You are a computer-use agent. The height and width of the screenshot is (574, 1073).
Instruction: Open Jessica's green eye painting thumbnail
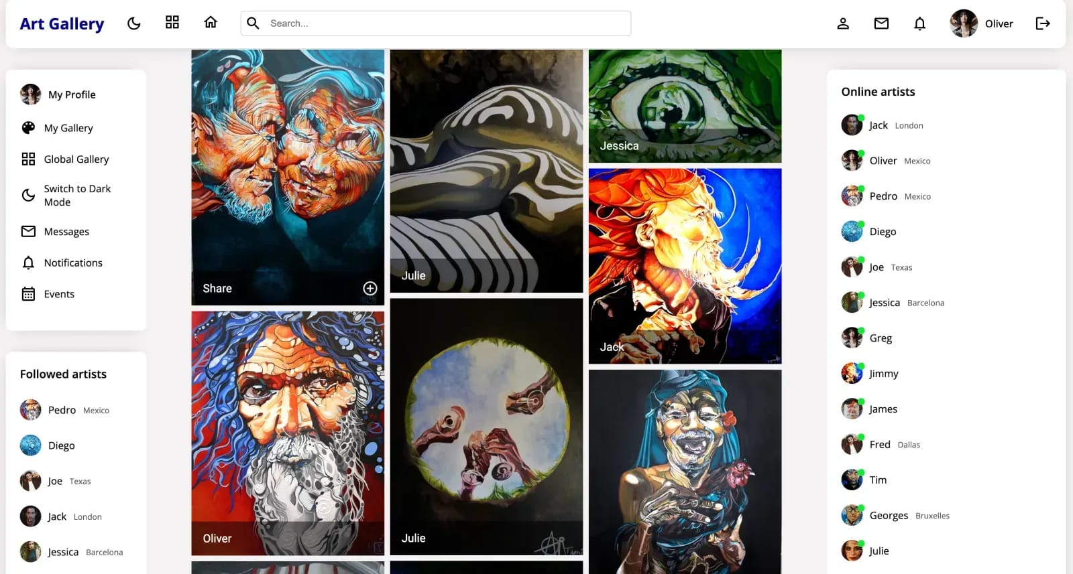coord(685,106)
